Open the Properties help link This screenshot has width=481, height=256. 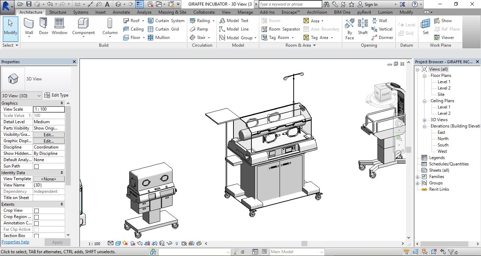coord(15,242)
